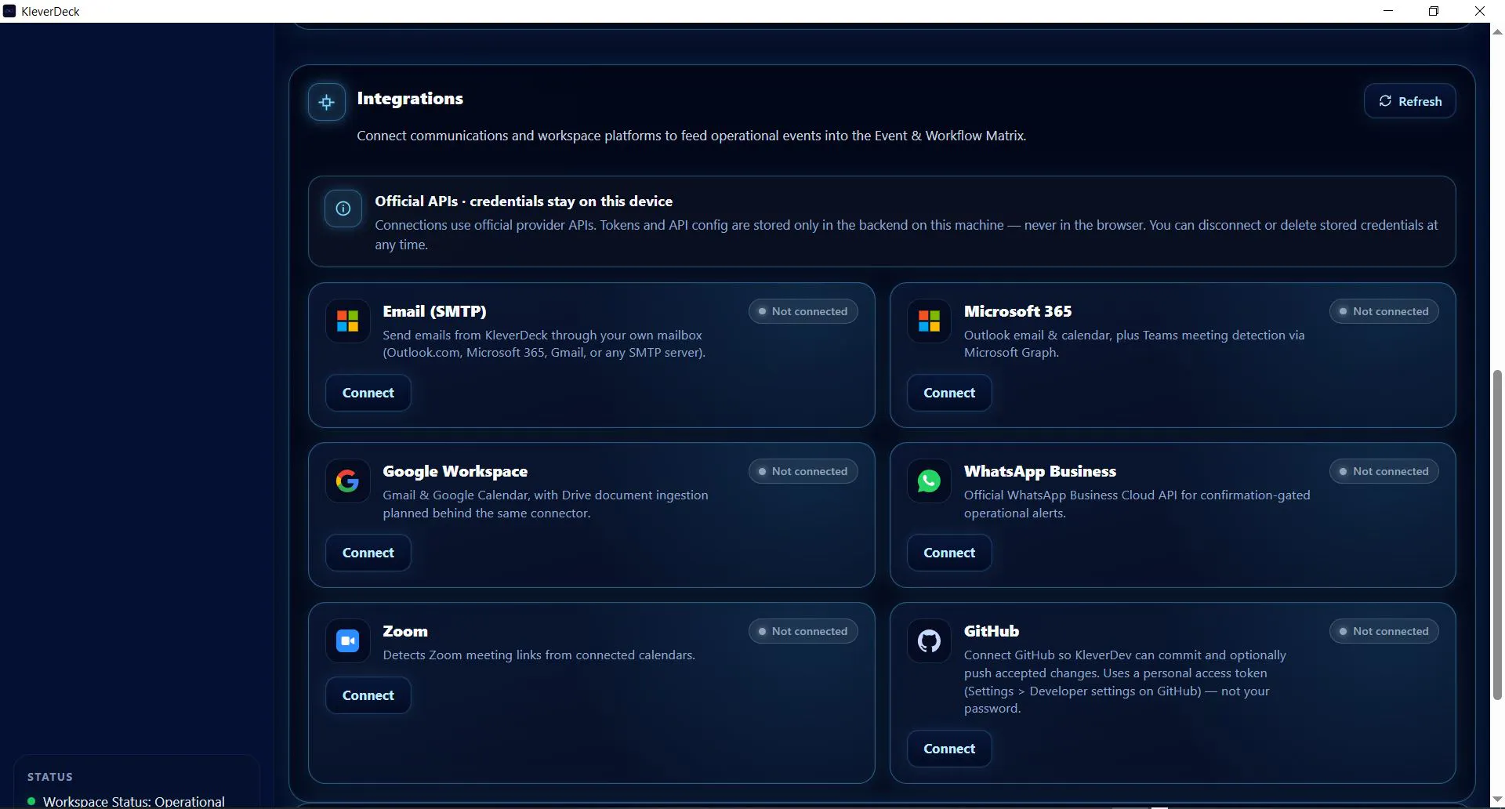Click the vertical scrollbar thumb

1497,535
